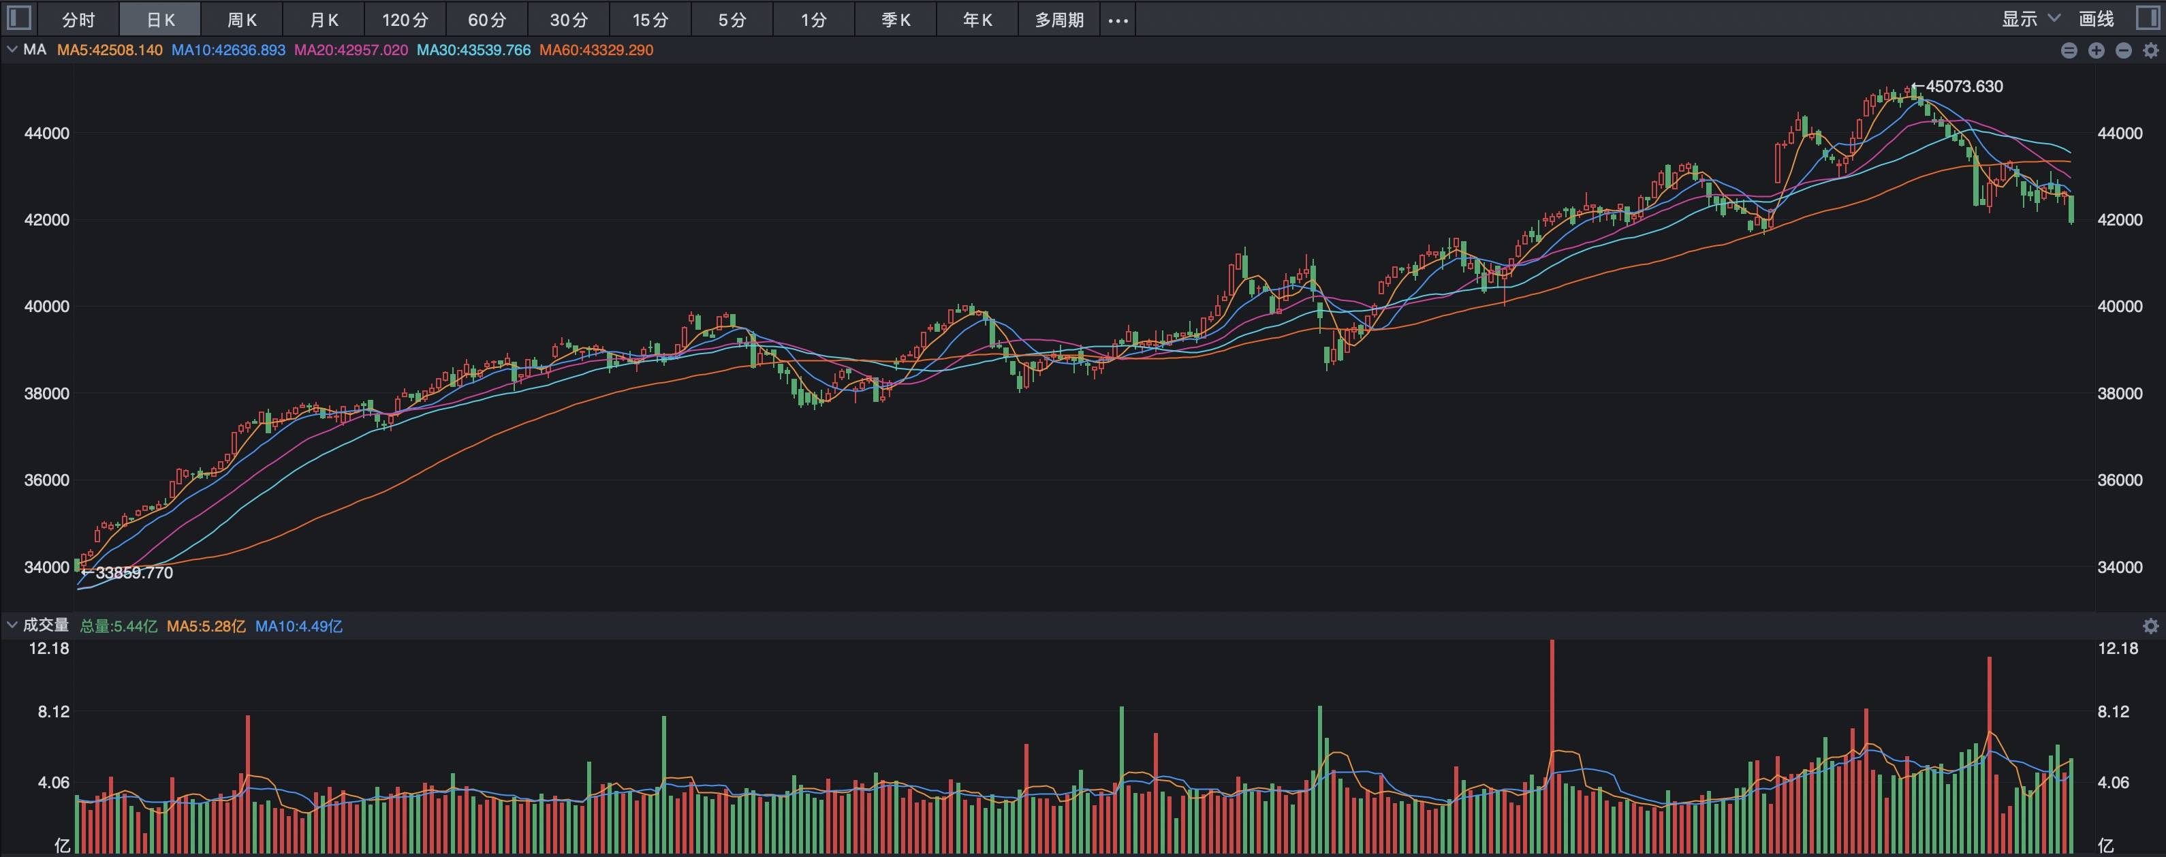This screenshot has height=857, width=2166.
Task: Open MA indicator settings gear
Action: [x=2151, y=50]
